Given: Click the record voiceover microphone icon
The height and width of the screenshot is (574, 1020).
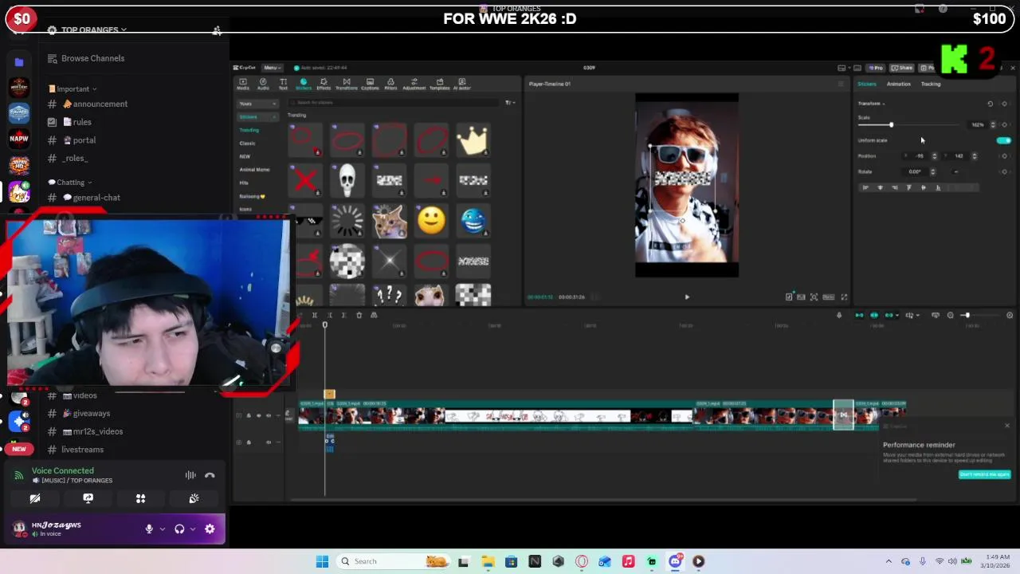Looking at the screenshot, I should [x=838, y=316].
